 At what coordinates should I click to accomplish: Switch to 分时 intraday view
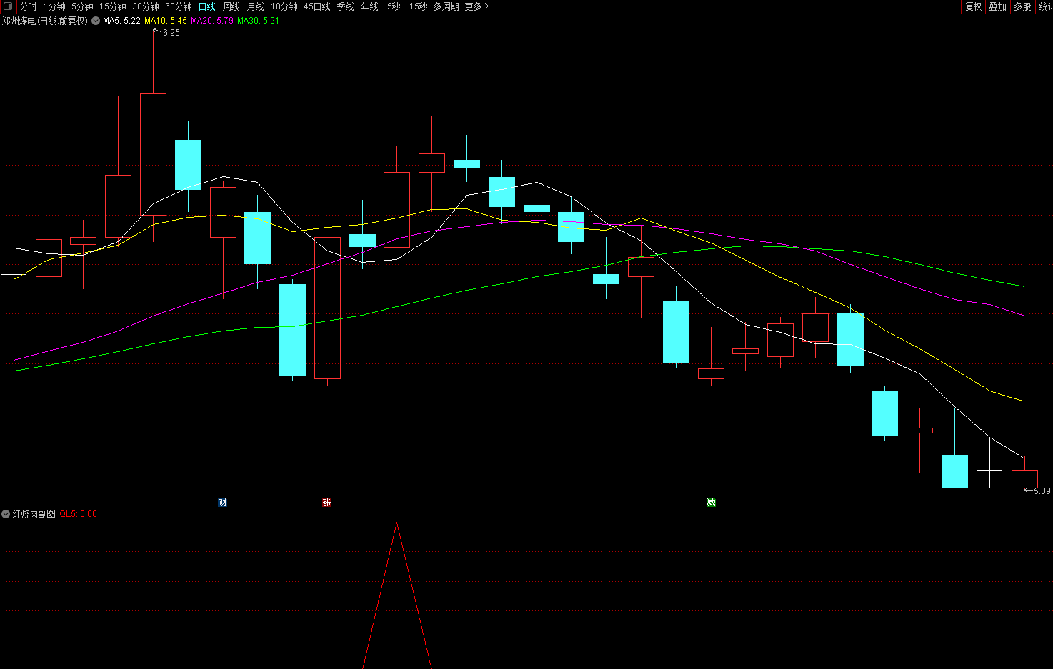28,6
